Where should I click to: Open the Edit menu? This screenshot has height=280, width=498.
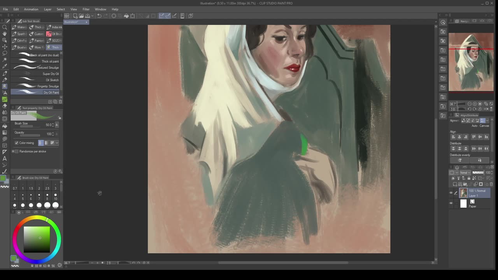(16, 9)
